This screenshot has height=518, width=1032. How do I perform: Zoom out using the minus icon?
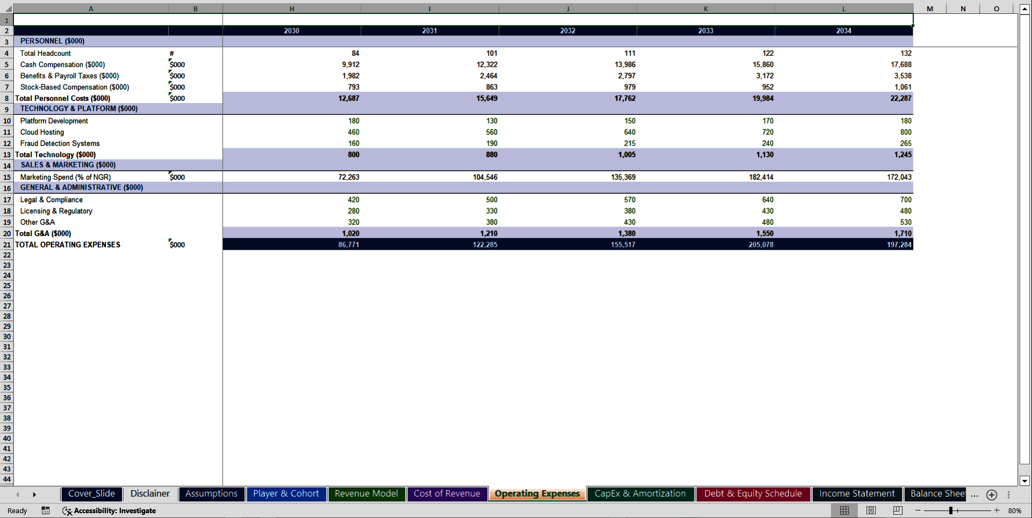(x=917, y=510)
